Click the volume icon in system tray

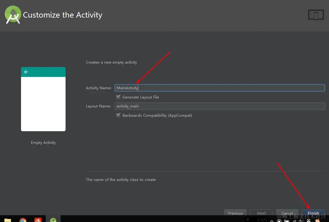tap(301, 220)
